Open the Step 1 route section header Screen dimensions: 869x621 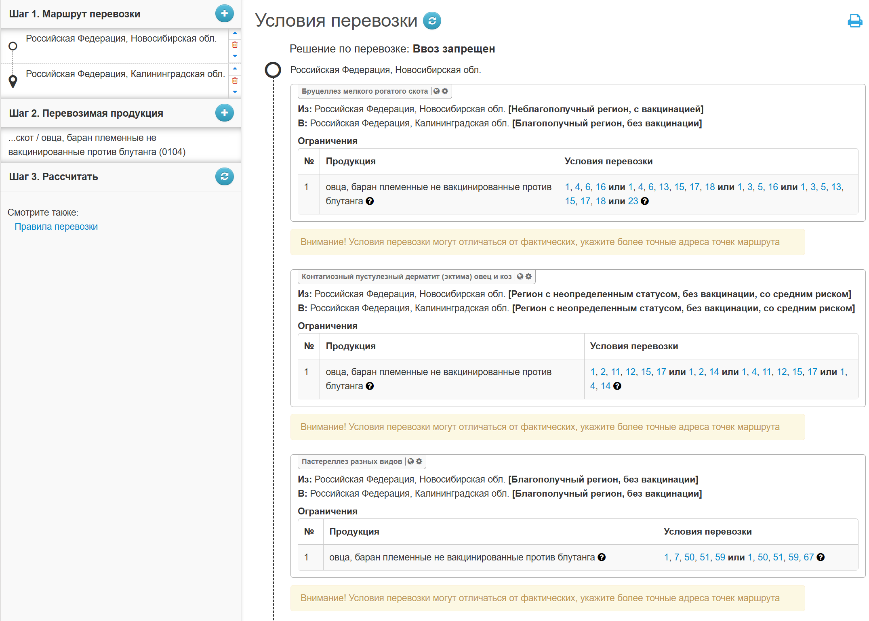coord(75,14)
